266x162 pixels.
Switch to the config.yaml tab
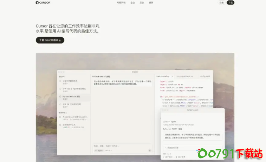pos(205,76)
